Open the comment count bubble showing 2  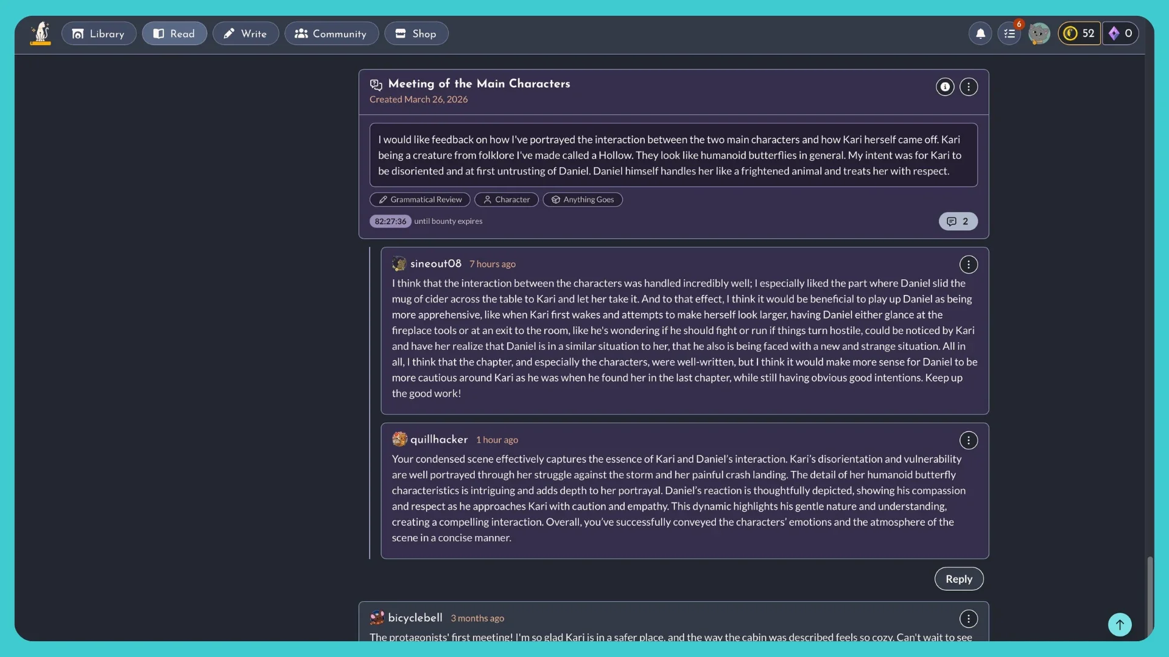957,221
